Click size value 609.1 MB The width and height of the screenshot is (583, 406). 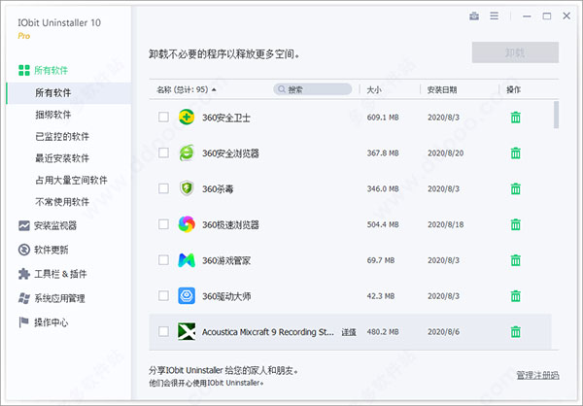click(x=383, y=118)
